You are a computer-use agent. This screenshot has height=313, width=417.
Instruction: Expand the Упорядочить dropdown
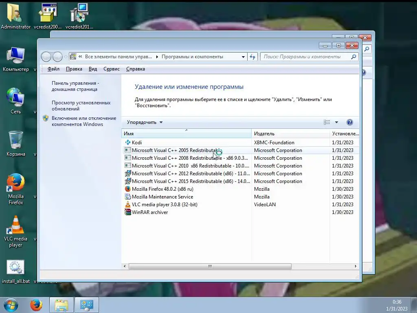145,122
